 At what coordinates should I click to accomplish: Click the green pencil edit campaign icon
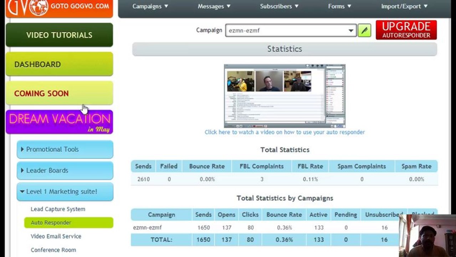click(364, 31)
